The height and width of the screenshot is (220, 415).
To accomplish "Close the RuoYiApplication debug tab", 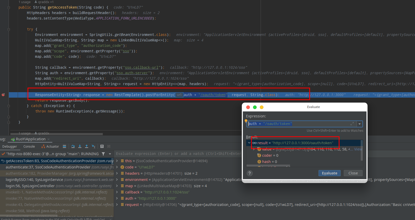I will point(49,139).
